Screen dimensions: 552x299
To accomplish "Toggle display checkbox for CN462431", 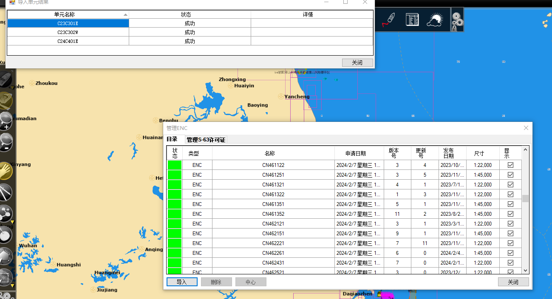I will pyautogui.click(x=510, y=262).
